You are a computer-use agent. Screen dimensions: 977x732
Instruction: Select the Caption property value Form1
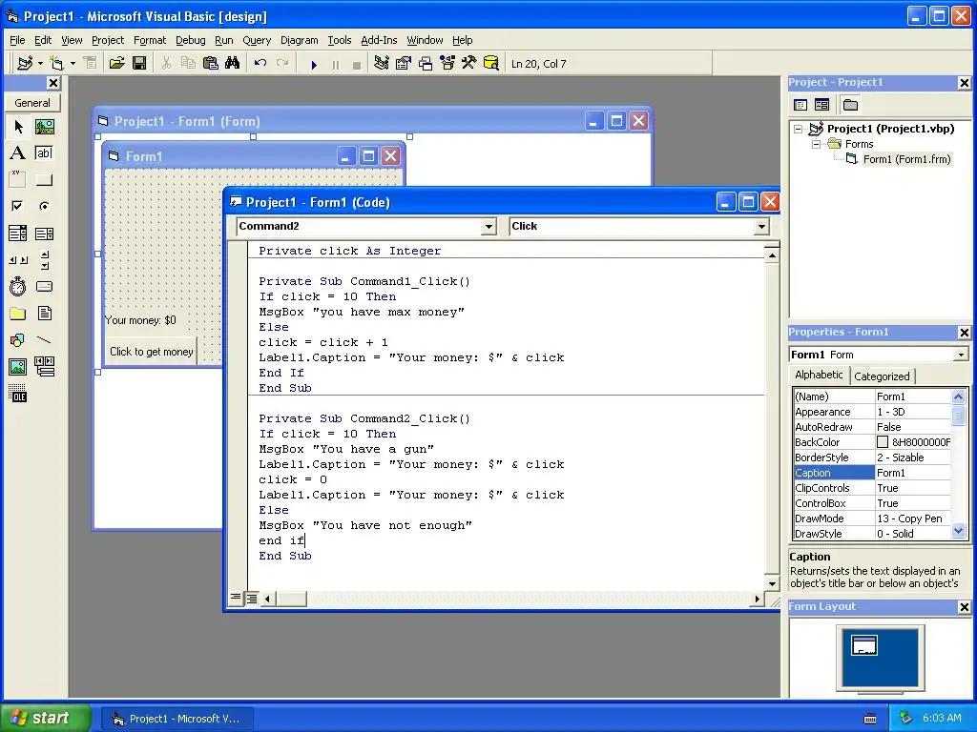(913, 473)
